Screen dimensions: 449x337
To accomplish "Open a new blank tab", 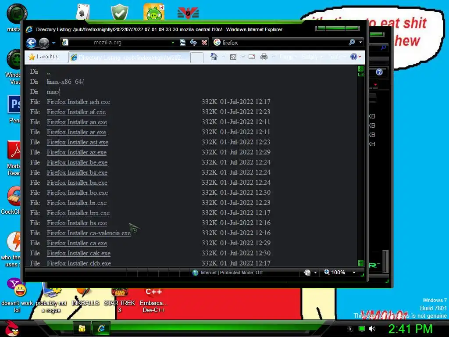I will point(197,57).
